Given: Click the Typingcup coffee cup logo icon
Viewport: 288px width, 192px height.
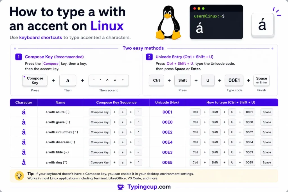Looking at the screenshot, I should (x=121, y=187).
